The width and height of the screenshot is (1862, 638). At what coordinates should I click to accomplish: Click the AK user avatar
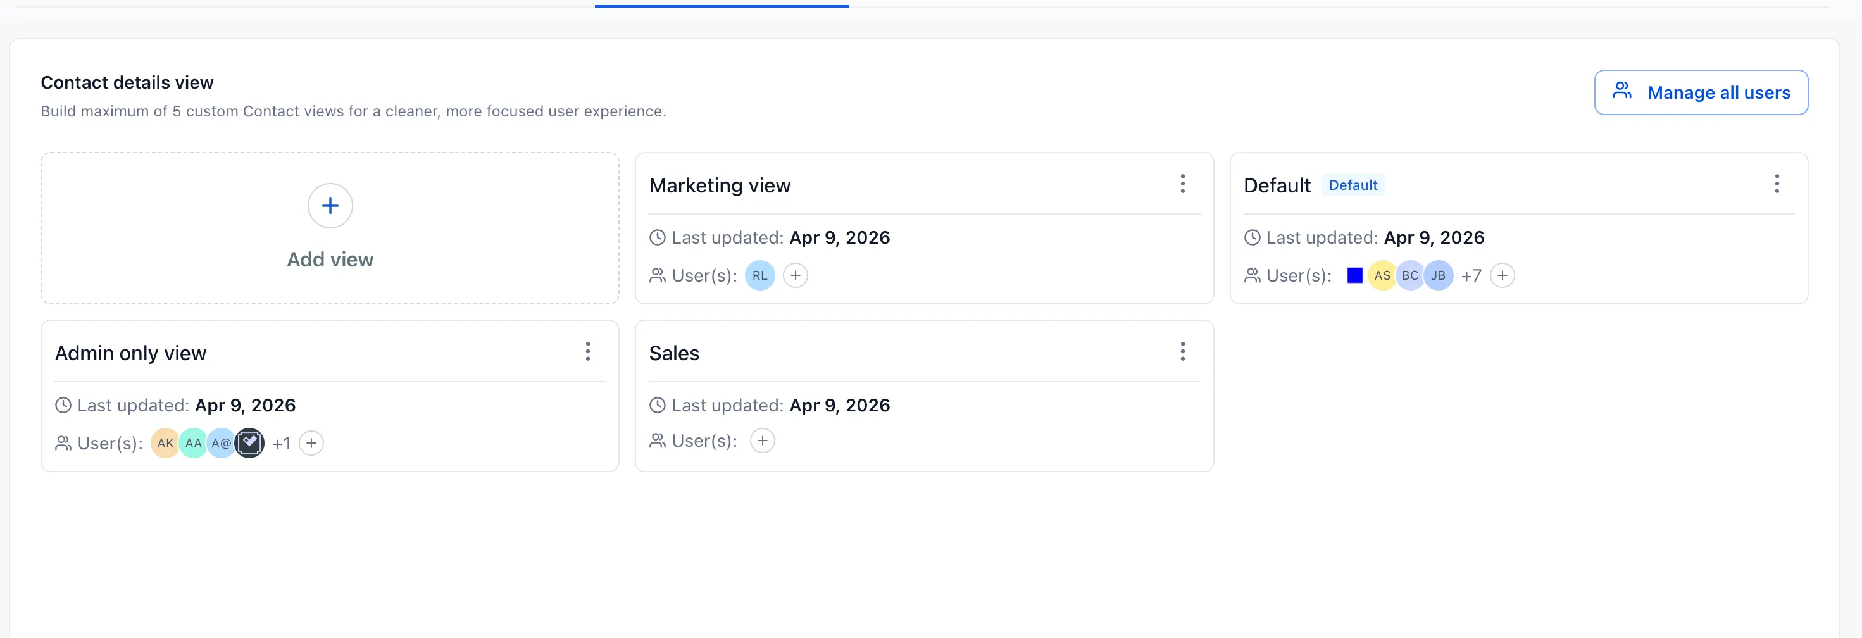click(165, 443)
